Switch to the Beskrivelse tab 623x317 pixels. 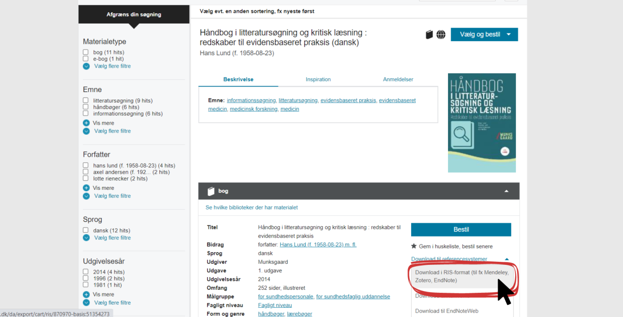coord(238,79)
